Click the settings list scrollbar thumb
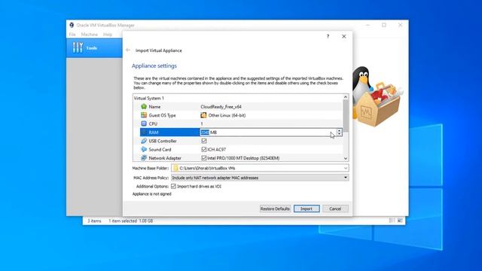The height and width of the screenshot is (271, 482). [x=346, y=116]
